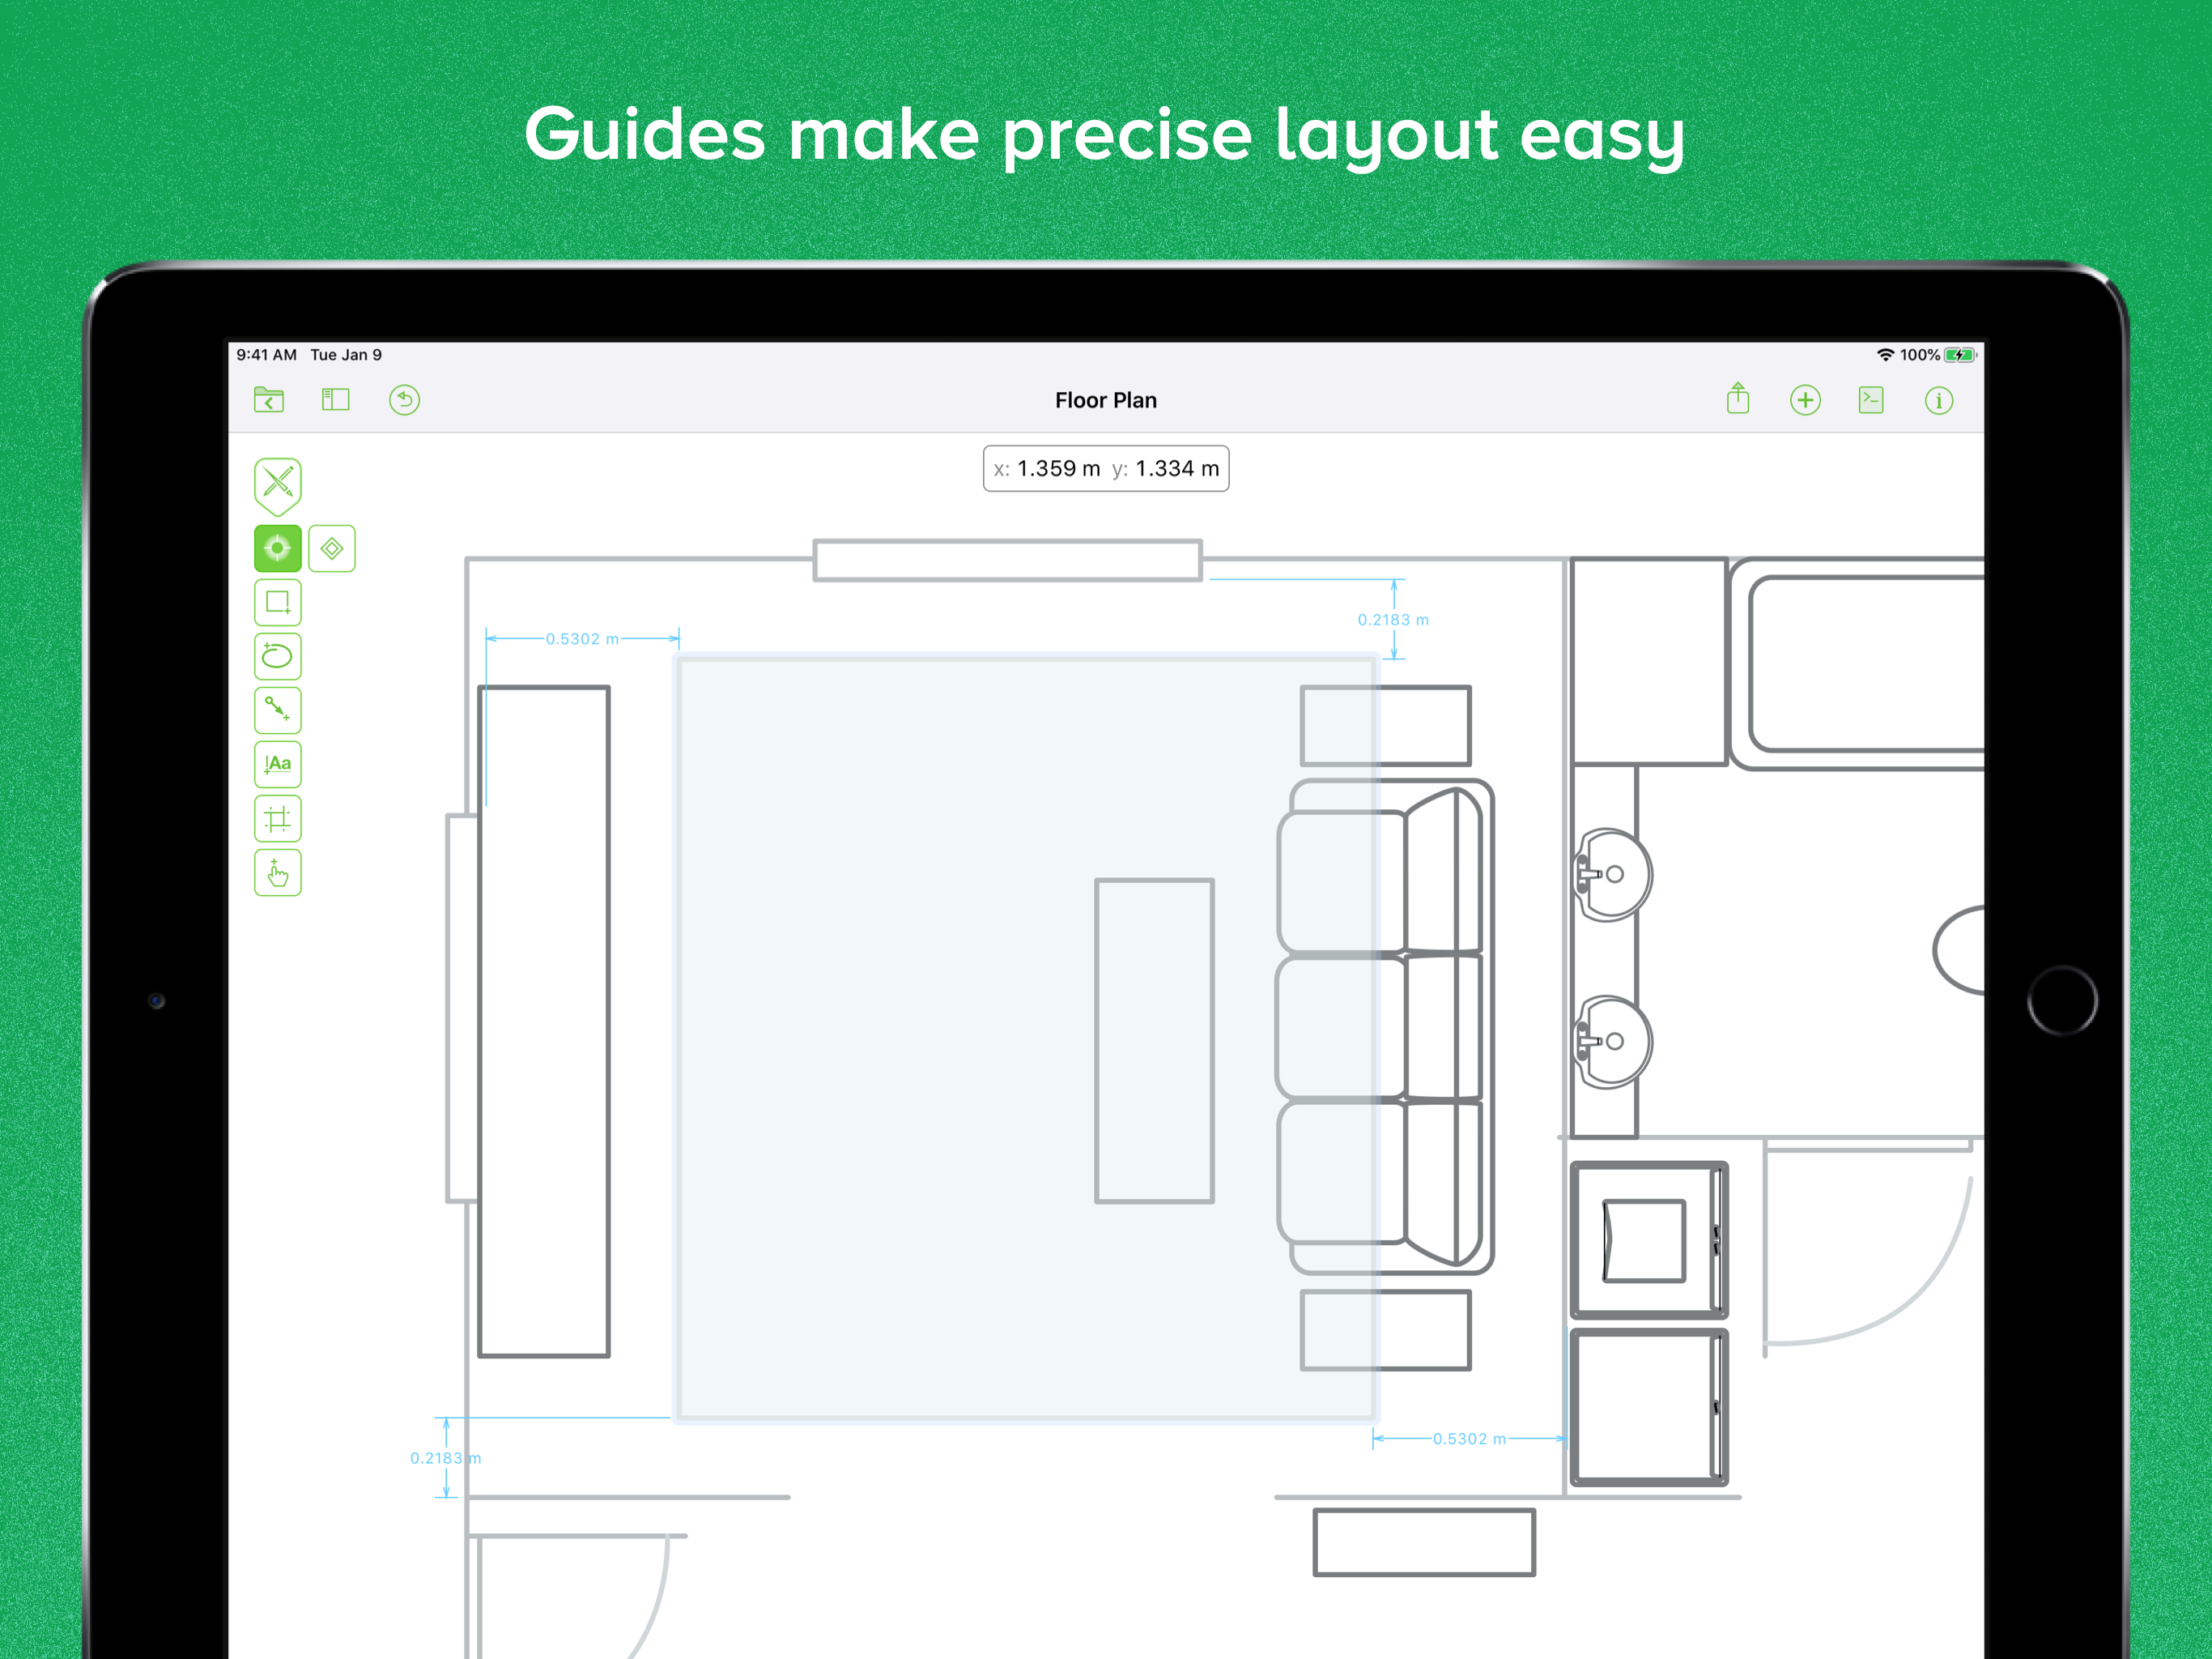
Task: Select the tall cabinet on left wall
Action: (x=544, y=1021)
